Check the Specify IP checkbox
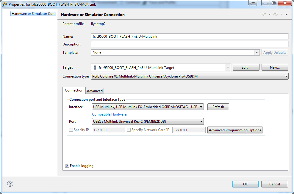This screenshot has height=194, width=294. point(71,130)
